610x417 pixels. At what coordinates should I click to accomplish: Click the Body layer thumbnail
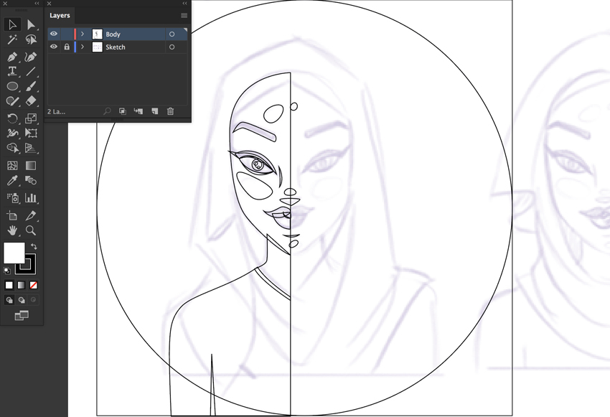98,34
